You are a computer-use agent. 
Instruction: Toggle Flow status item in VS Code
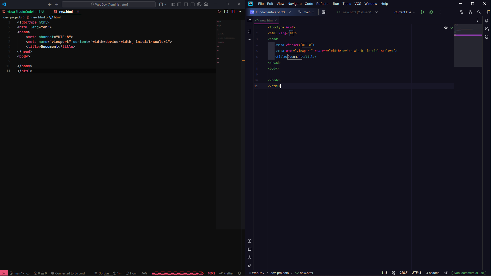point(131,273)
